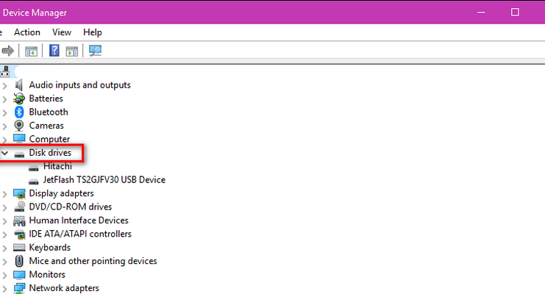Open the View menu
545x294 pixels.
click(62, 32)
